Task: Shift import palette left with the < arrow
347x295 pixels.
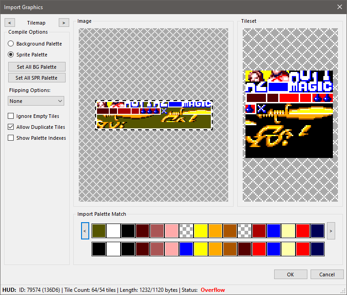Action: tap(85, 231)
